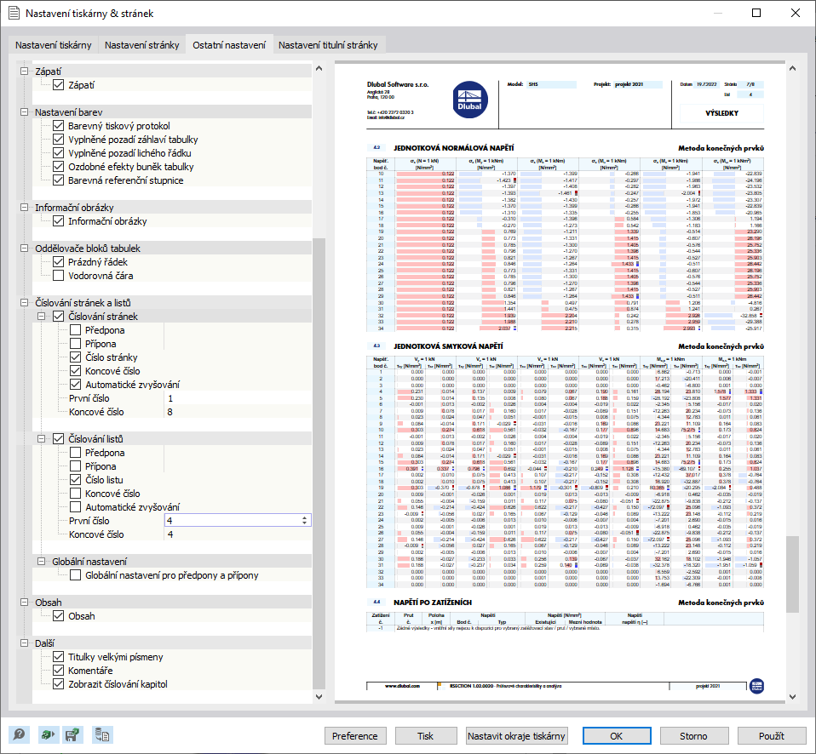Click the document icon in title bar
The width and height of the screenshot is (816, 754).
click(14, 13)
